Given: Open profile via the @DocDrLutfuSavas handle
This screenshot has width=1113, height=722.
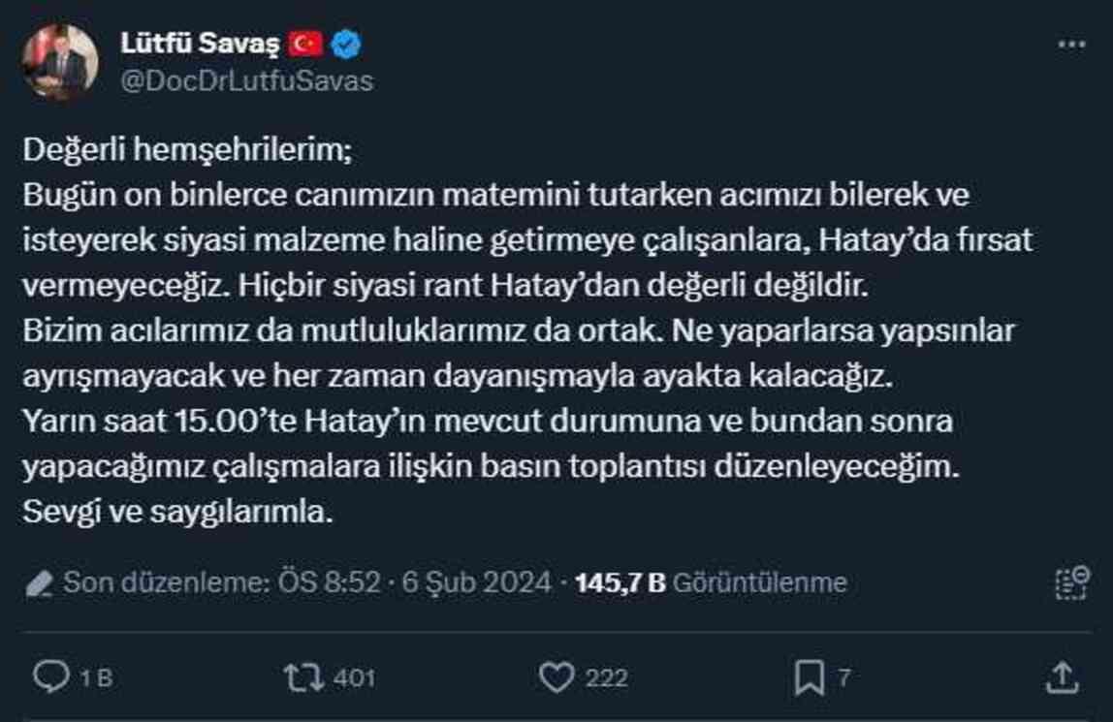Looking at the screenshot, I should point(245,82).
